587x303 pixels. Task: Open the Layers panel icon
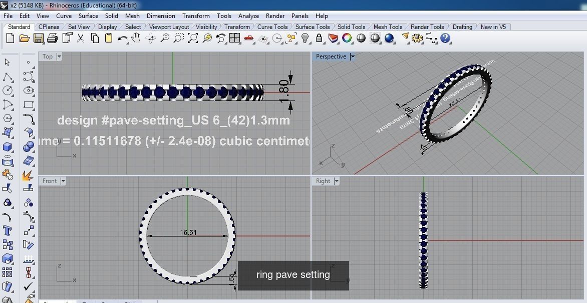(333, 38)
